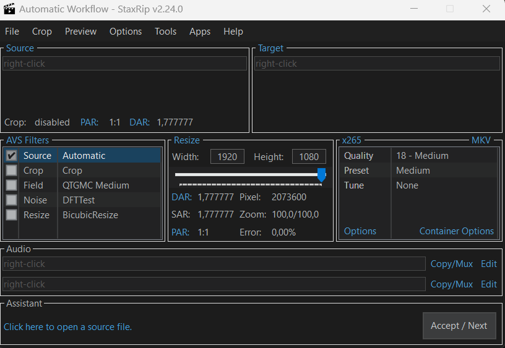Enable the Noise filter checkbox
Screen dimensions: 505x348
[x=12, y=200]
